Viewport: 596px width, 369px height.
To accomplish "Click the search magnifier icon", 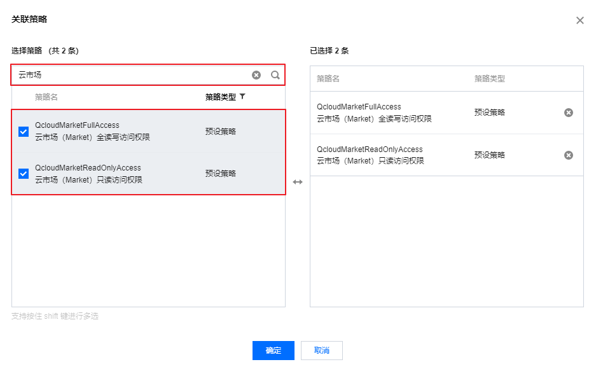I will point(275,75).
